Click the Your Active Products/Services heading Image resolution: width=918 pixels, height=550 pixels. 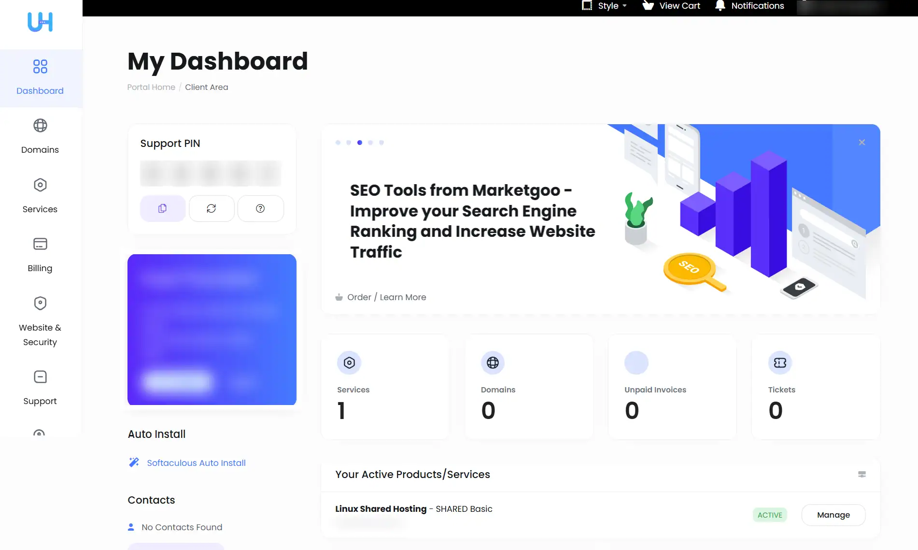[x=412, y=475]
